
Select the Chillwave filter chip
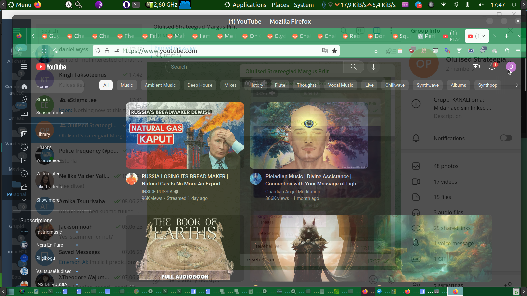click(x=395, y=85)
